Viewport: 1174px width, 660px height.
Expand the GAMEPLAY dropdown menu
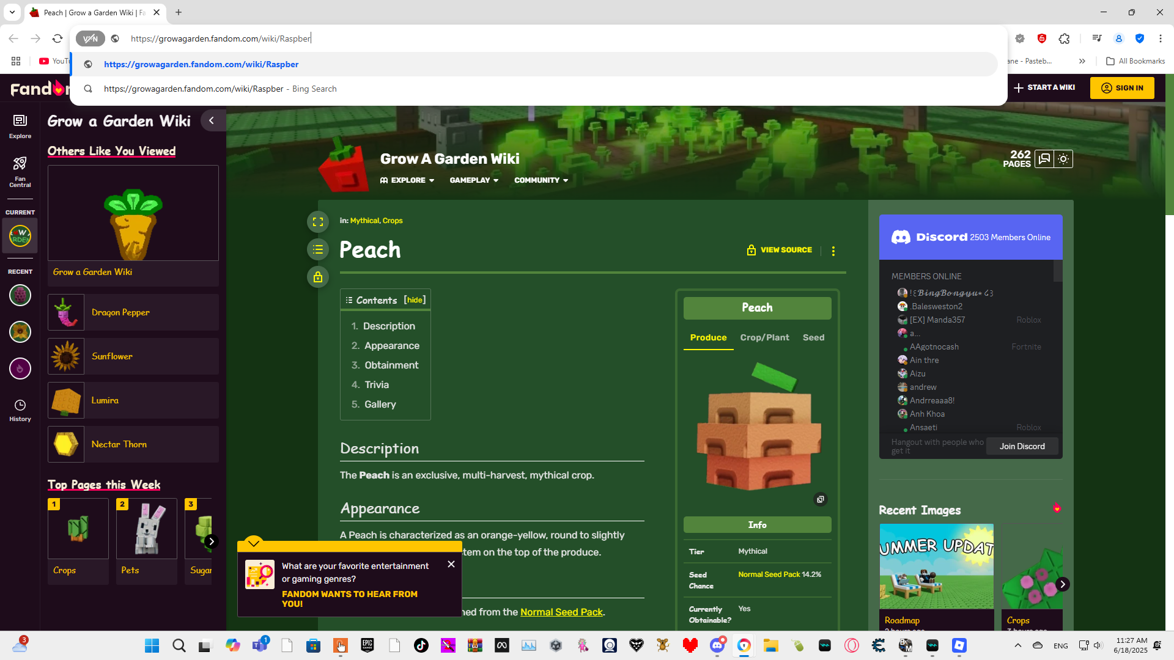click(474, 180)
